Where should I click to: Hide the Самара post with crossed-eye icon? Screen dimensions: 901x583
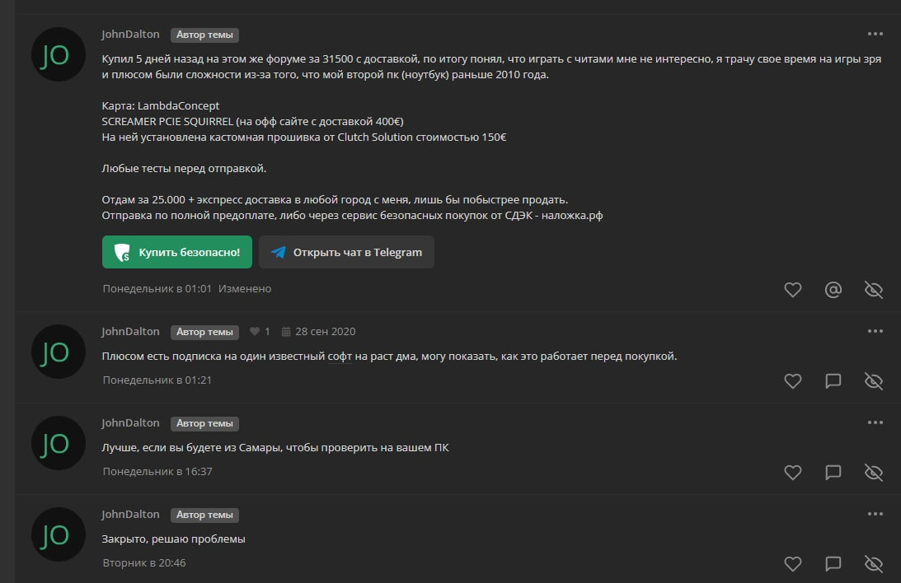(x=874, y=473)
